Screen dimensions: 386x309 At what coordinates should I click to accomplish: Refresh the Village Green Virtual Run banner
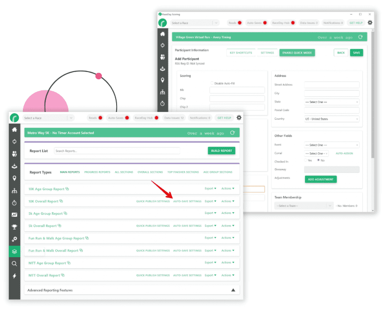coord(360,37)
